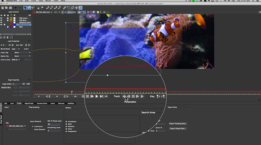Open the Matte Clip dropdown
Viewport: 261px width, 145px height.
click(21, 56)
